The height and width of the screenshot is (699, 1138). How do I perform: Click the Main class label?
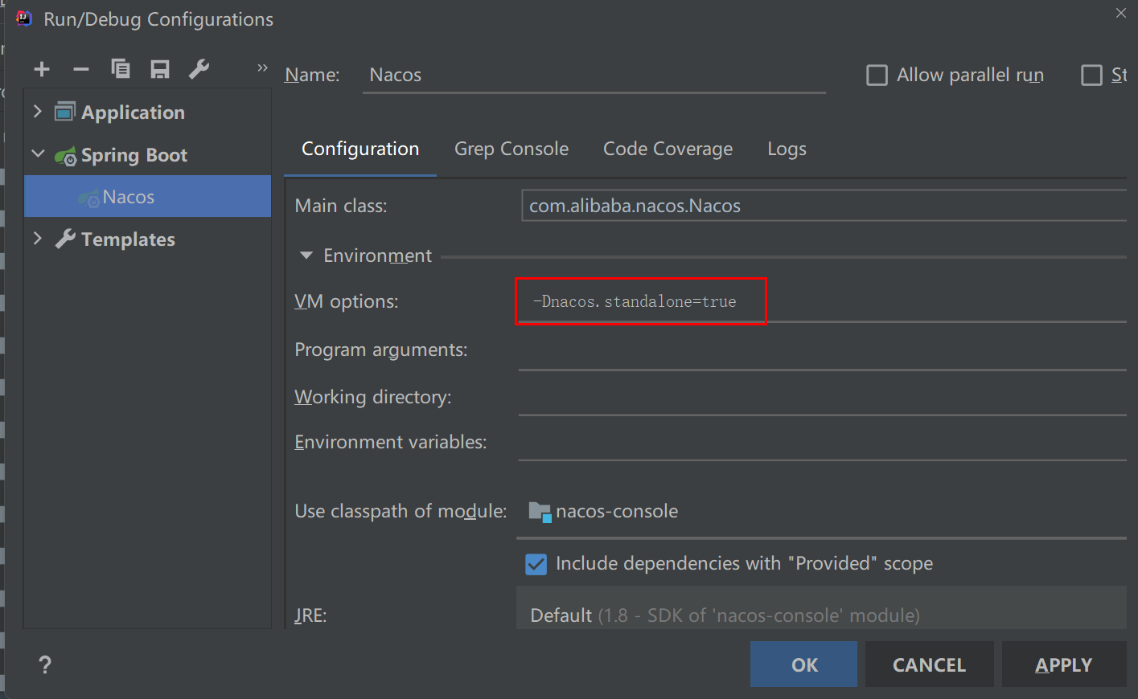(341, 206)
